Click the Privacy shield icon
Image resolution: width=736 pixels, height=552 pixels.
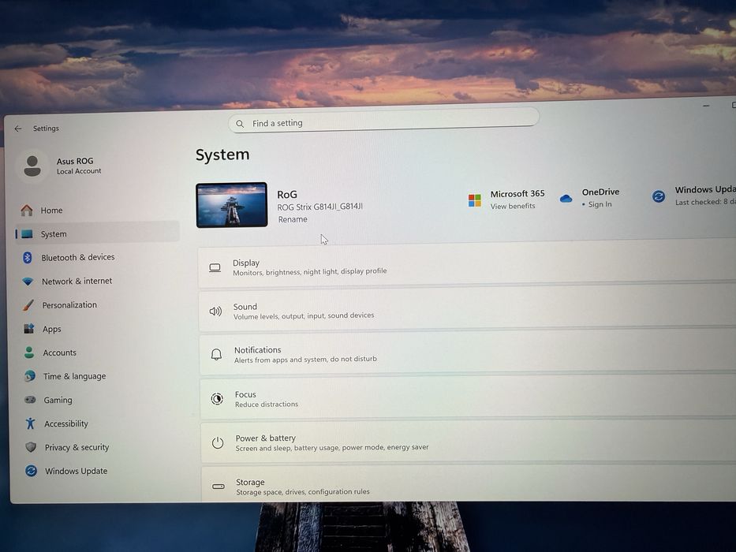click(31, 447)
